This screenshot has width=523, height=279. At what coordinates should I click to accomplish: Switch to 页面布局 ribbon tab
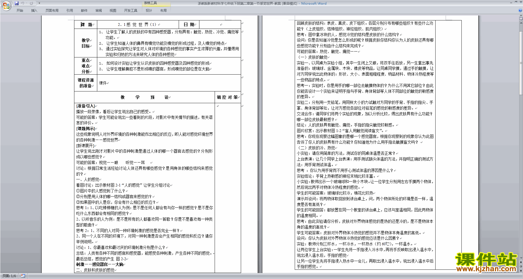tap(52, 11)
